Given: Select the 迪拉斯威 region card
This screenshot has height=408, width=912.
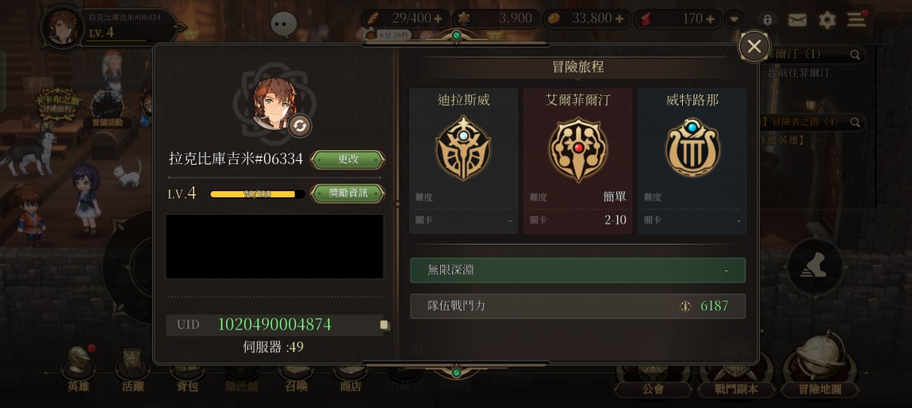Looking at the screenshot, I should [464, 161].
